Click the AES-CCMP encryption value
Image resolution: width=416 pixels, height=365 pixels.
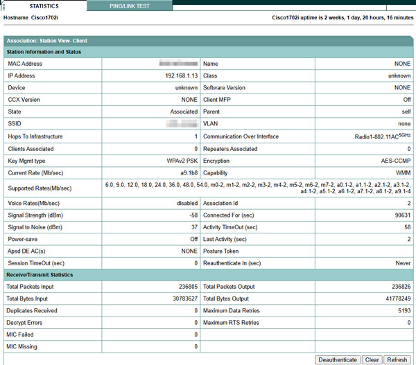pos(394,160)
